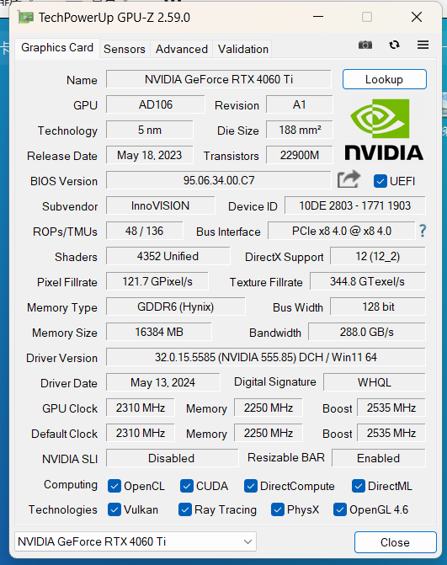Click the Driver Version text field

(x=265, y=357)
